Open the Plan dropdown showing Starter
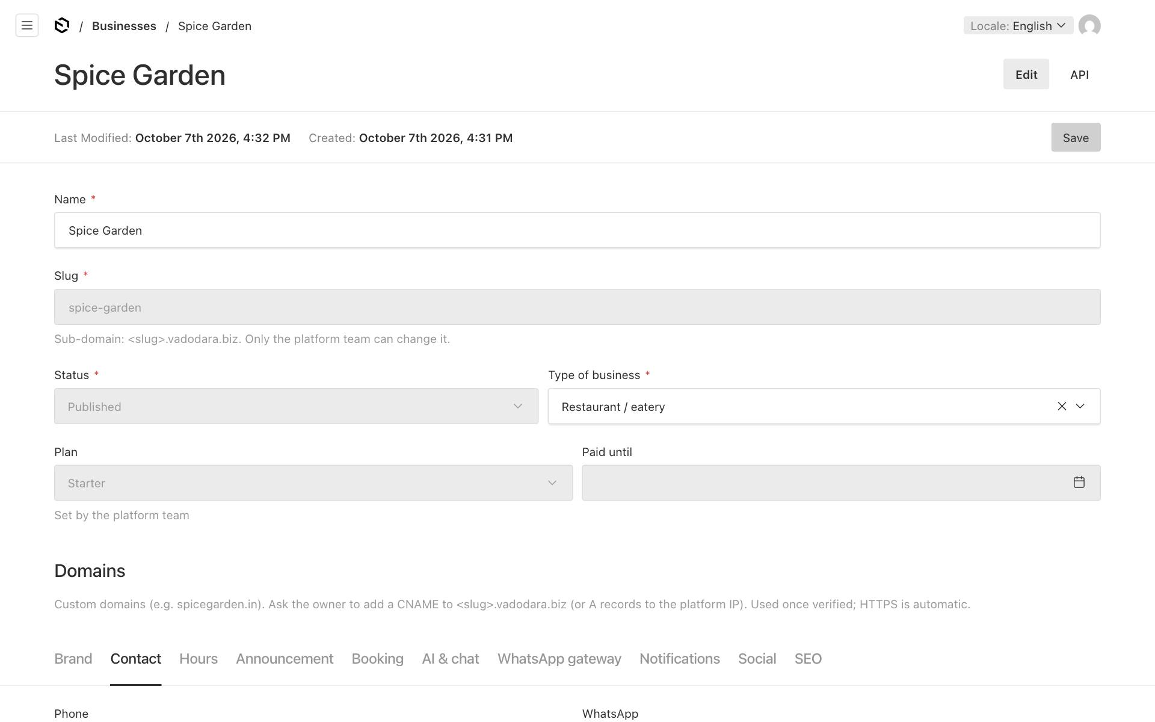The image size is (1155, 722). point(313,483)
